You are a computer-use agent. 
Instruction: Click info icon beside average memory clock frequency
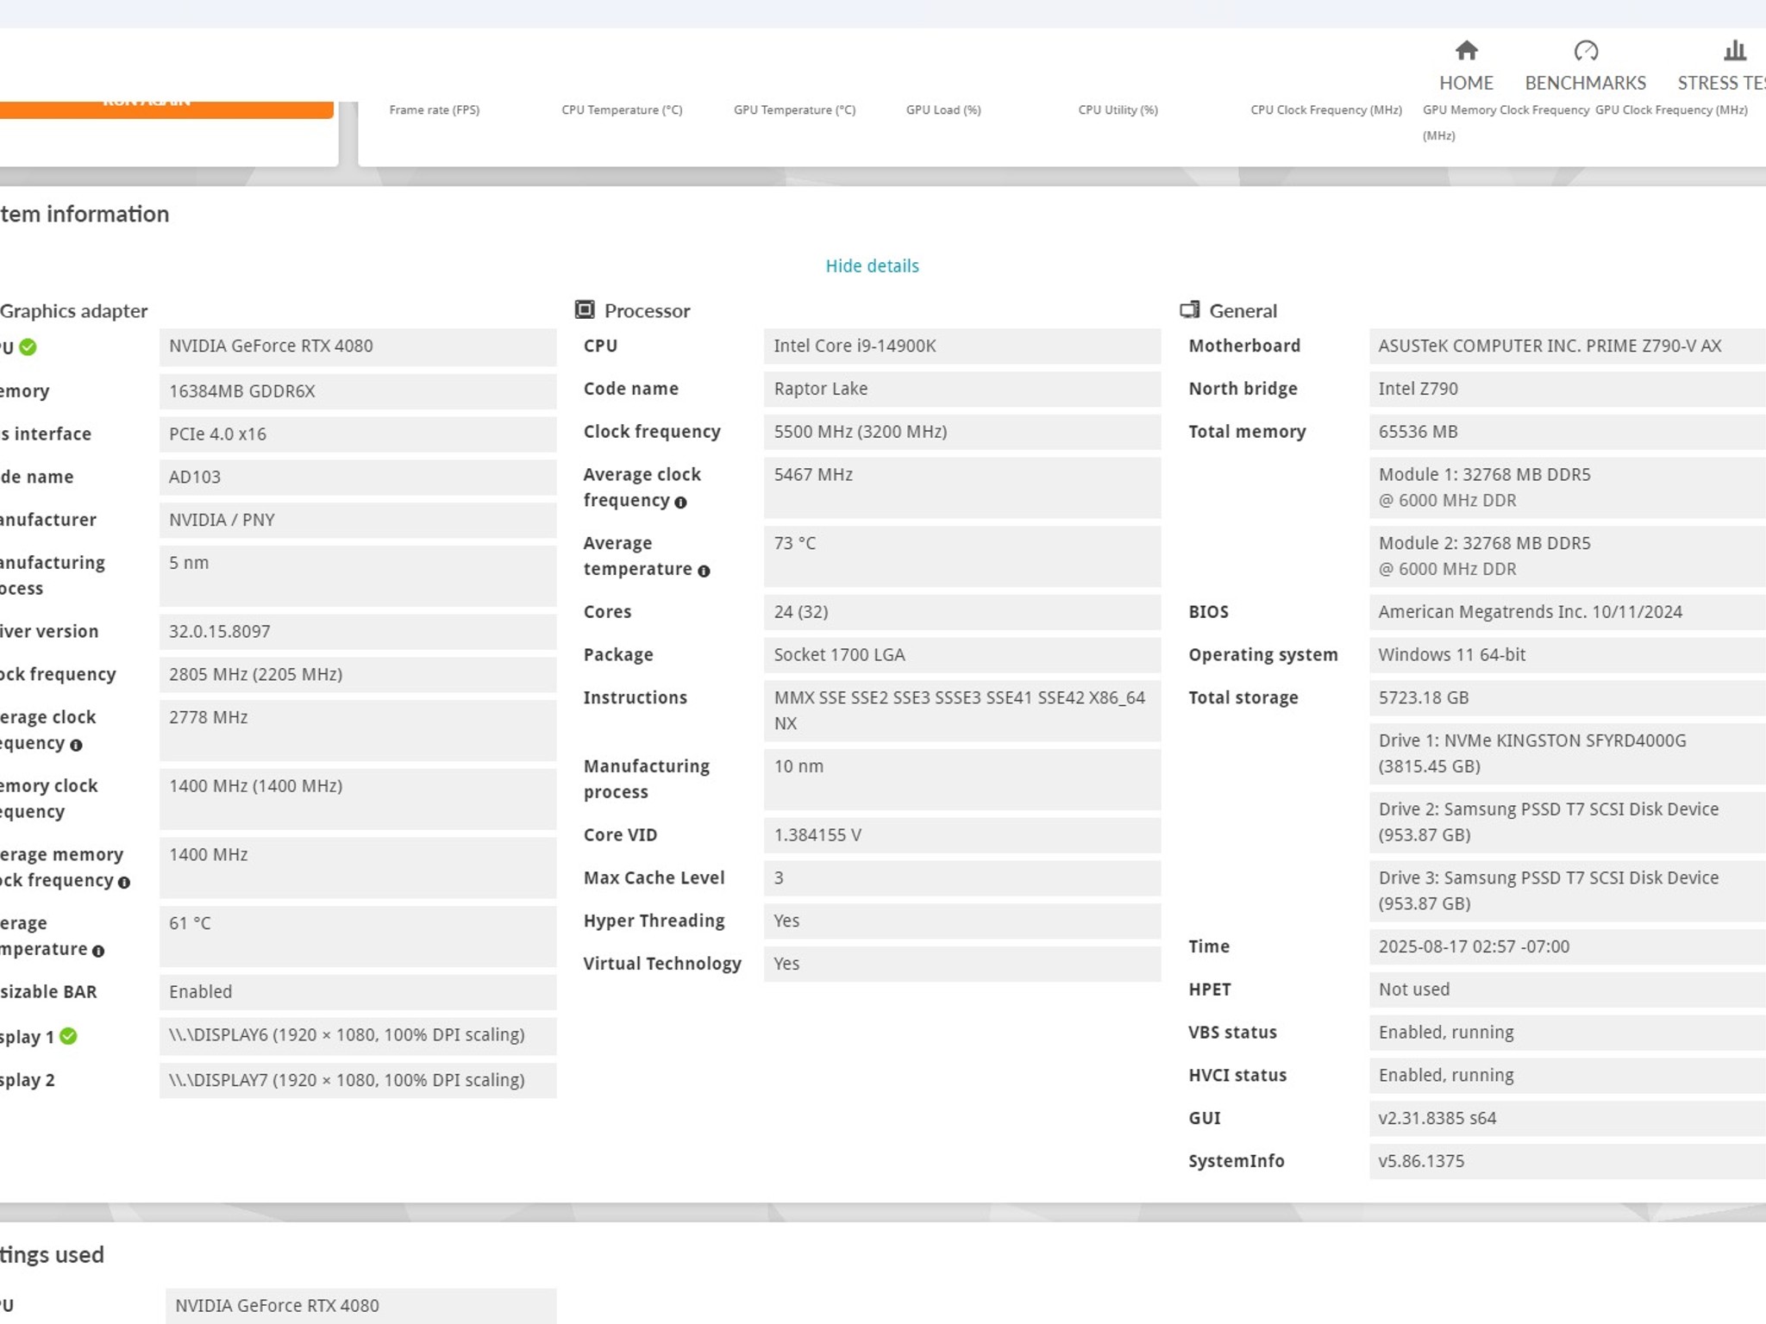[124, 882]
